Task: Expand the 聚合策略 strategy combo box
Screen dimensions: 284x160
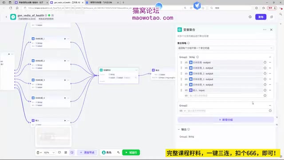Action: click(225, 48)
